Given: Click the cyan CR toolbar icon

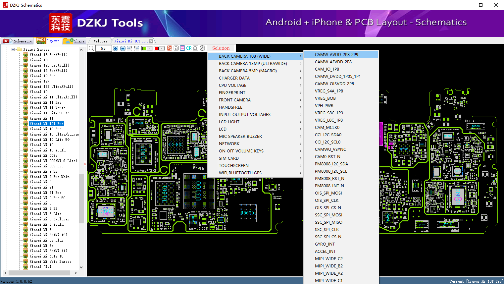Looking at the screenshot, I should click(x=189, y=48).
